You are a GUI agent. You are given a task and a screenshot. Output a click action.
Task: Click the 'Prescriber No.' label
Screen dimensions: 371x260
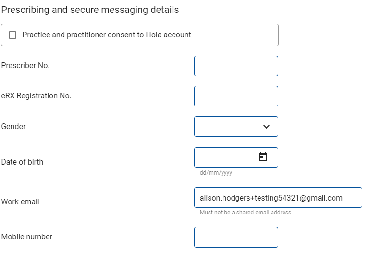click(x=25, y=65)
